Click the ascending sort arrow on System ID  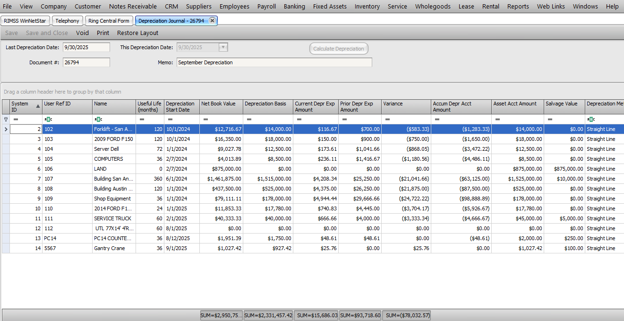[x=38, y=106]
